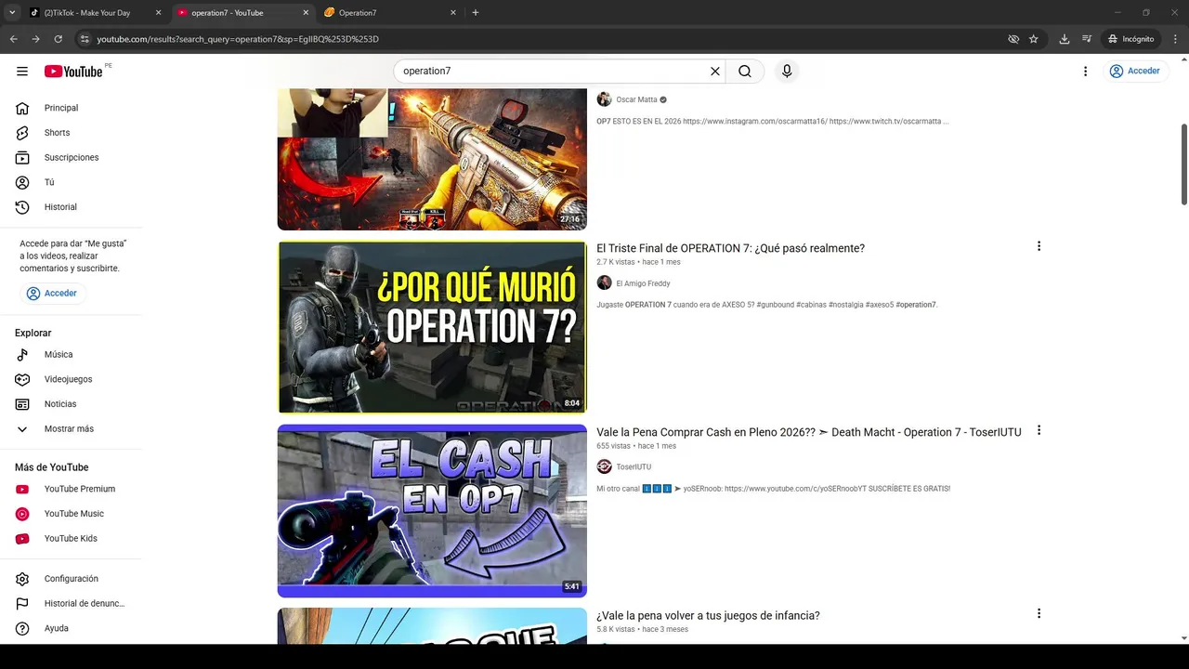Screen dimensions: 1189x669
Task: Open Configuración in the sidebar
Action: (x=72, y=579)
